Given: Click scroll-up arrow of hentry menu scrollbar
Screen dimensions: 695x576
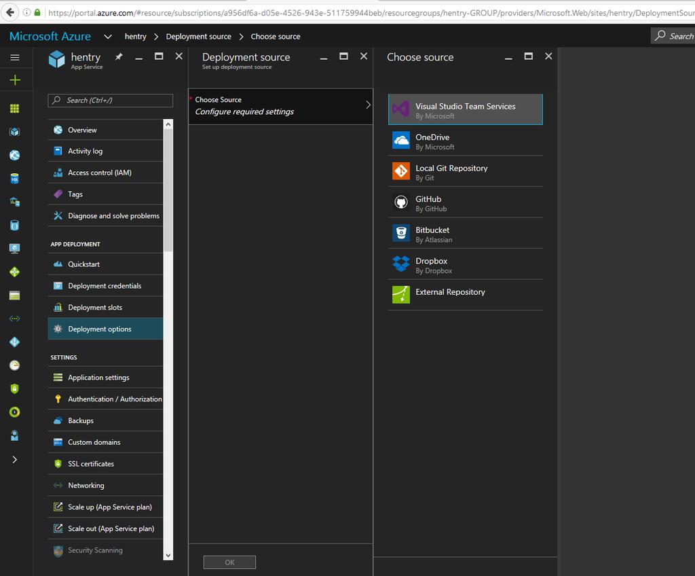Looking at the screenshot, I should [x=168, y=124].
